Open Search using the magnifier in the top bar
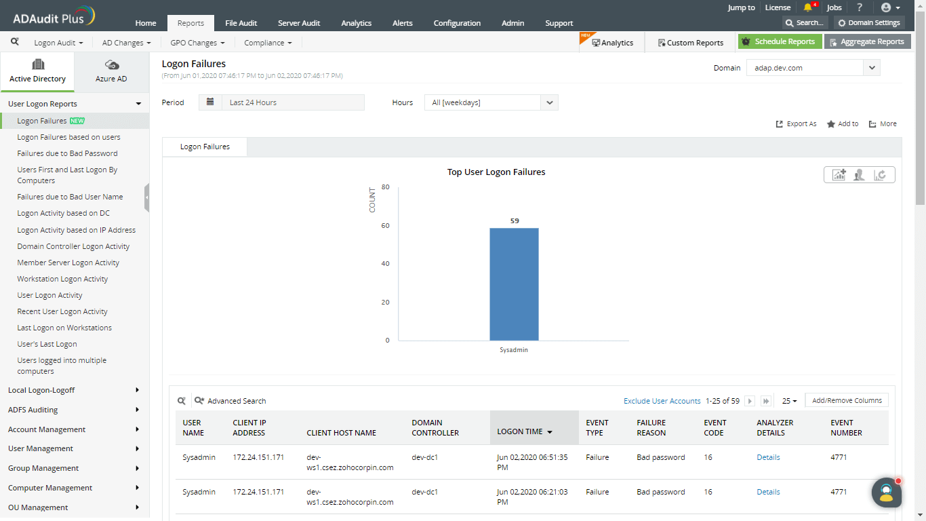Image resolution: width=926 pixels, height=521 pixels. click(x=804, y=22)
